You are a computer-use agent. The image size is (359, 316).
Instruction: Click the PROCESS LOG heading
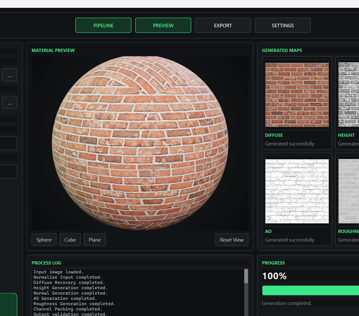[46, 263]
